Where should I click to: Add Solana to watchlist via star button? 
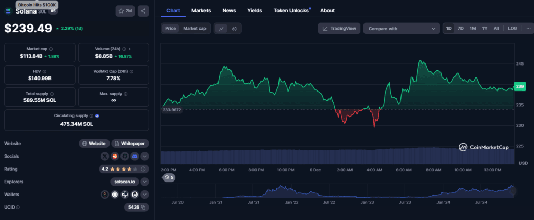pyautogui.click(x=125, y=11)
